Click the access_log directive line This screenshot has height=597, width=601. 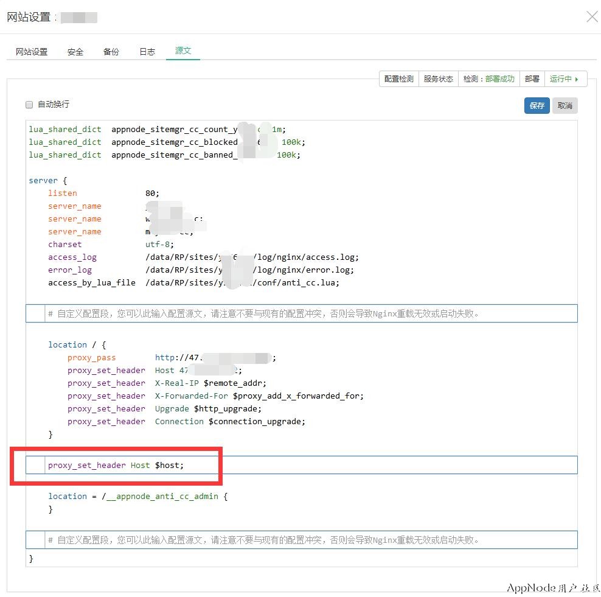pyautogui.click(x=203, y=257)
